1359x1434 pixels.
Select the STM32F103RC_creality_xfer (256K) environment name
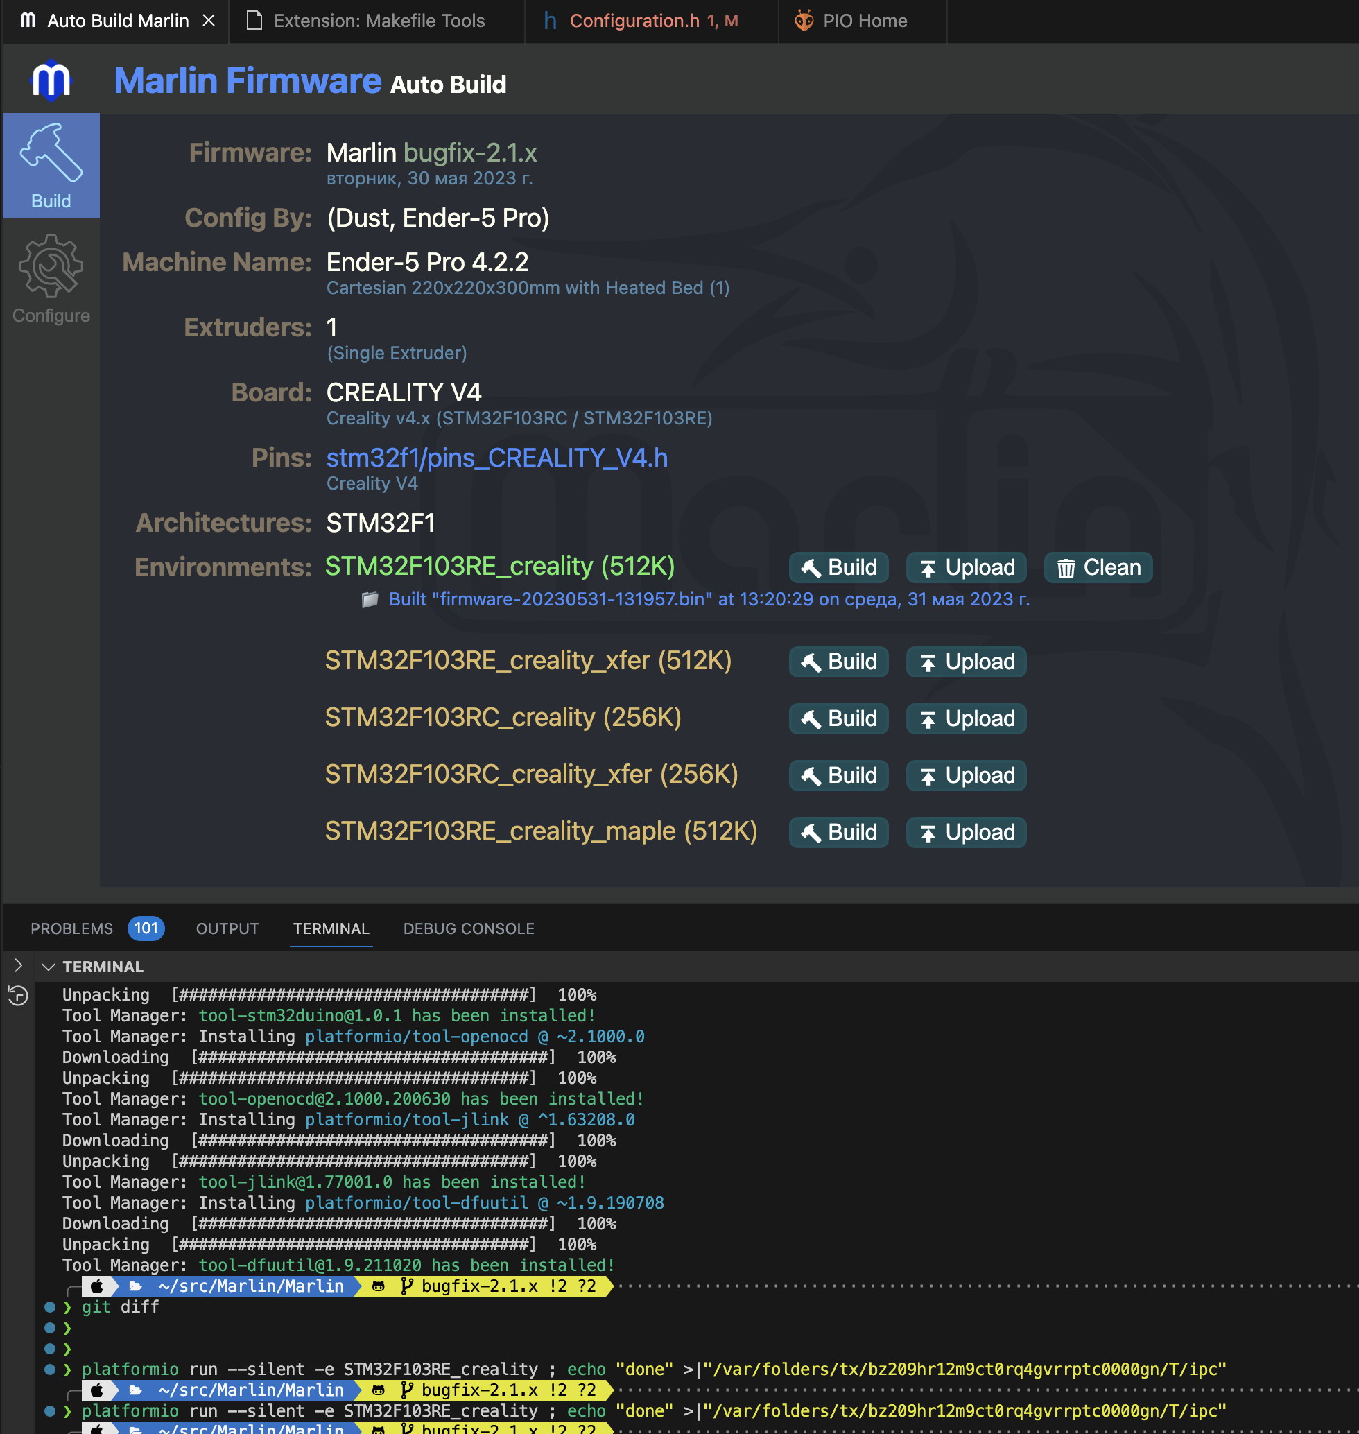coord(531,775)
